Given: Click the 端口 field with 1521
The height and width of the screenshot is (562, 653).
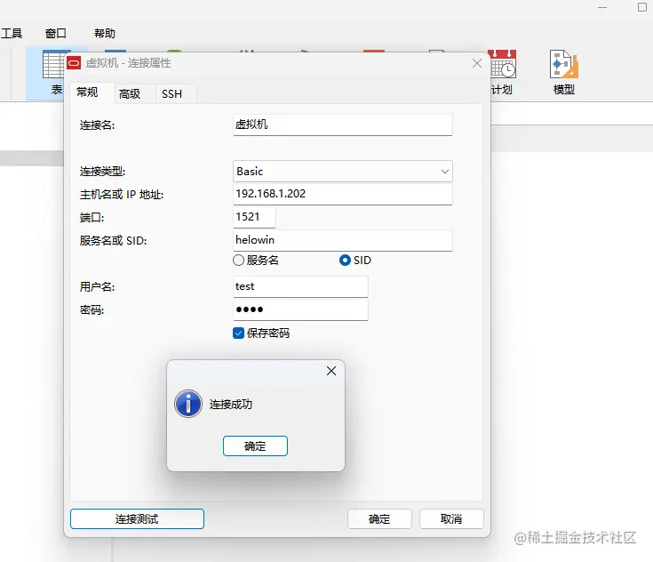Looking at the screenshot, I should click(x=254, y=217).
